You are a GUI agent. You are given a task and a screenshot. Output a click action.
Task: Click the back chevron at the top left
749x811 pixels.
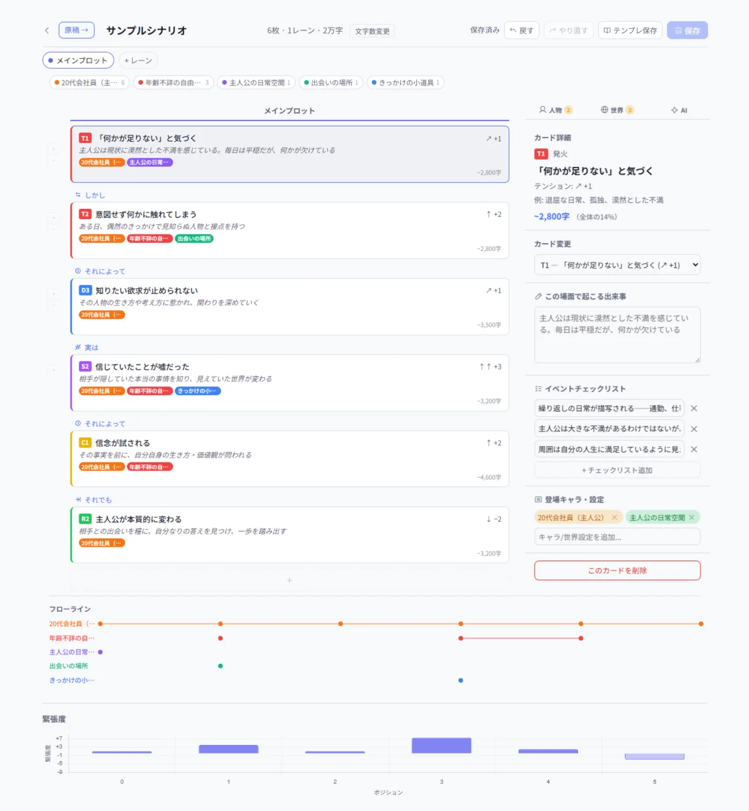pos(46,30)
